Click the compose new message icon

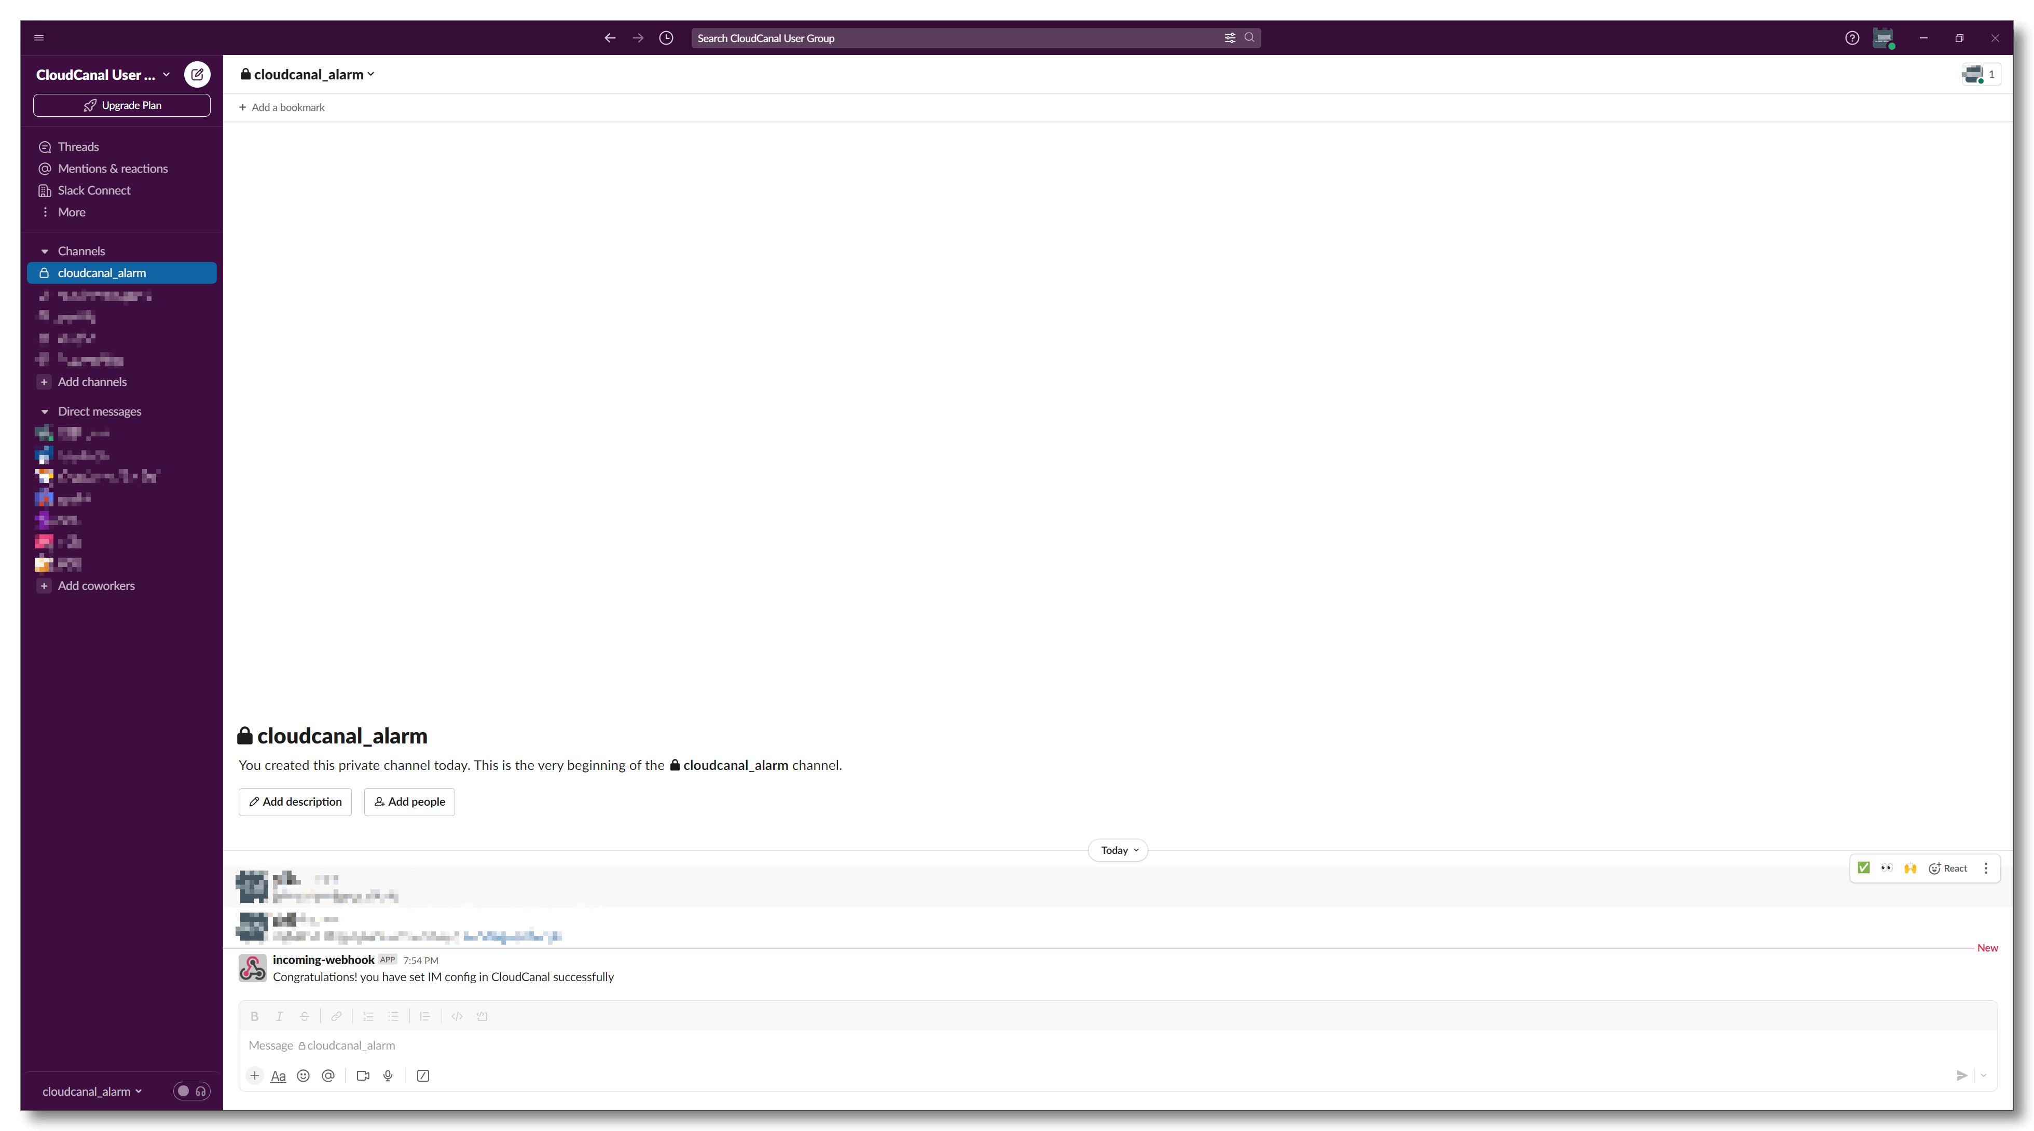pyautogui.click(x=197, y=74)
